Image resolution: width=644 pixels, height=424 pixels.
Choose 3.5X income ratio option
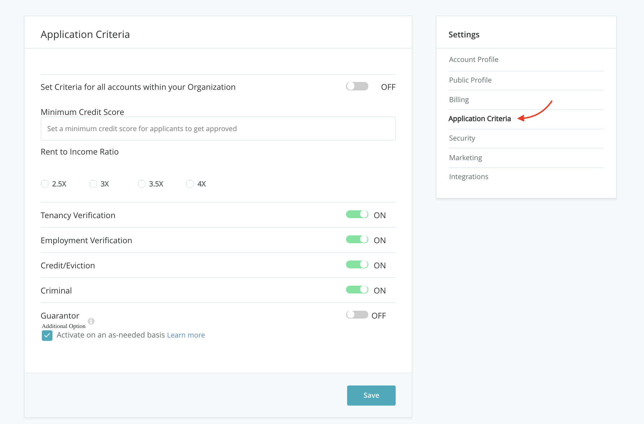(142, 184)
